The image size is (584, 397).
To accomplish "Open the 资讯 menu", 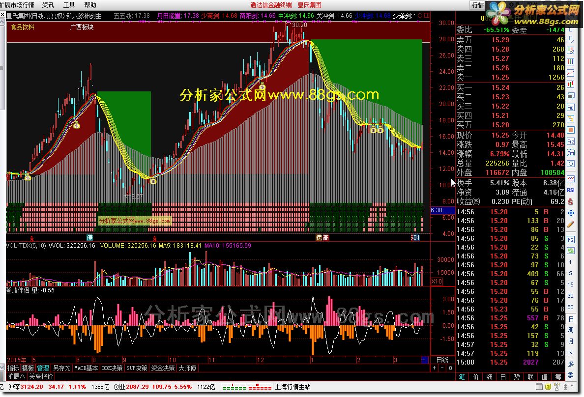I will coord(48,5).
